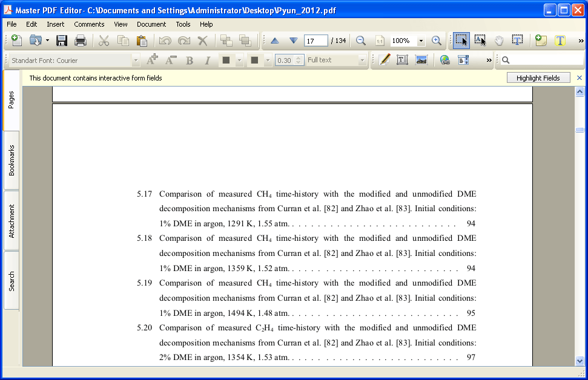Toggle Italic text formatting

coord(206,59)
